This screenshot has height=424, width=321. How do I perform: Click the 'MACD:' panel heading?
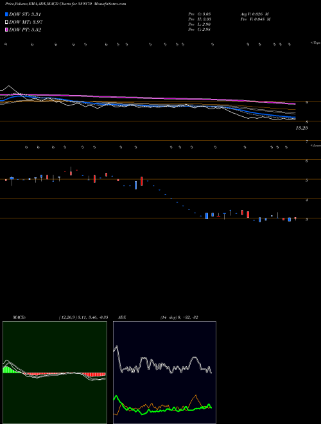19,317
